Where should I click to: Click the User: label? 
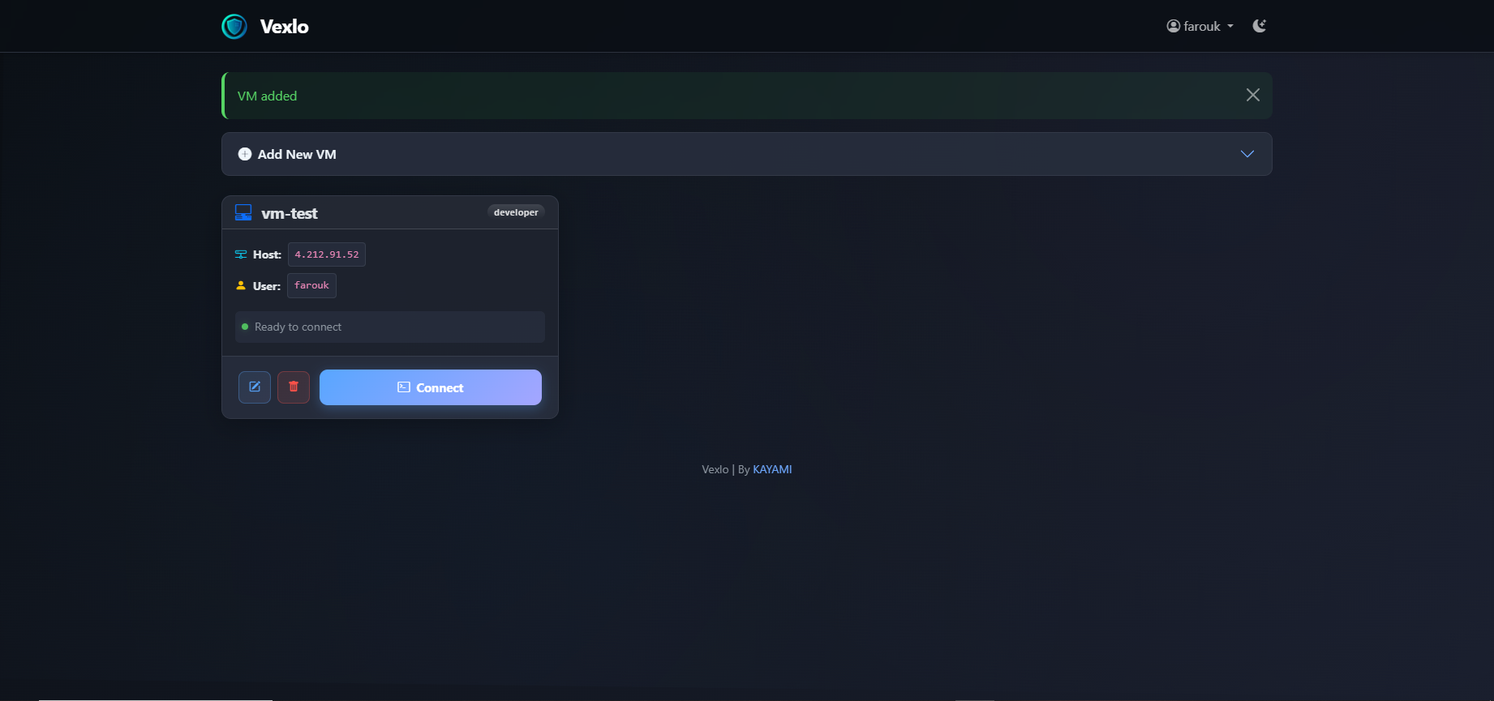point(267,286)
